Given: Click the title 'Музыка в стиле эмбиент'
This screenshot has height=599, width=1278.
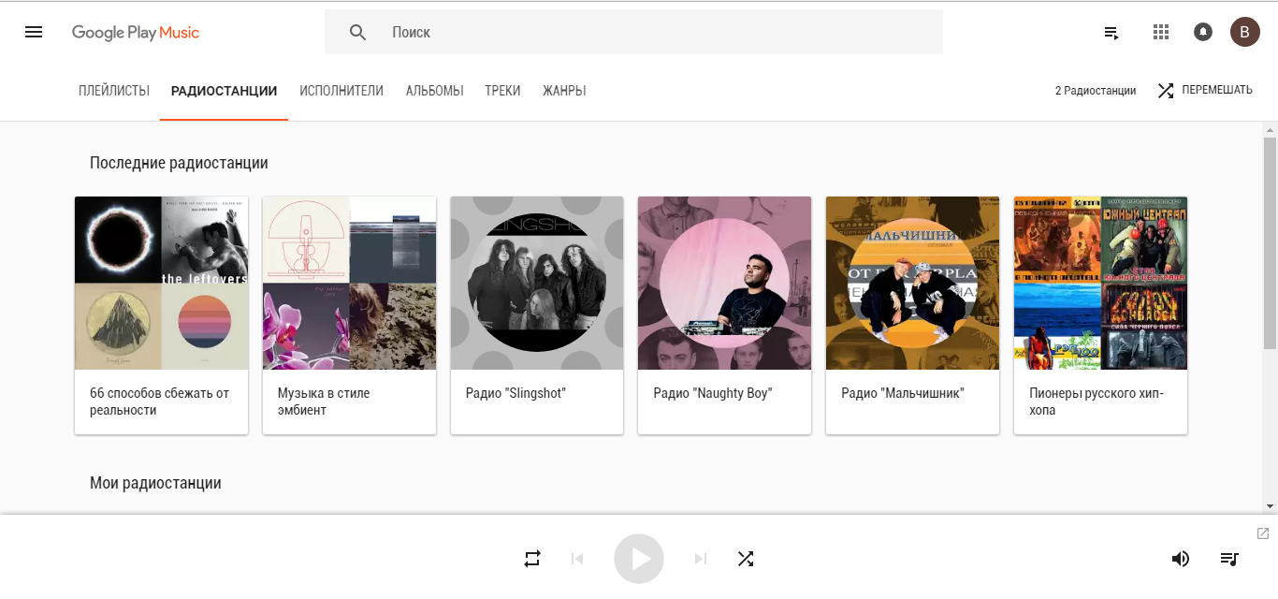Looking at the screenshot, I should pos(324,402).
